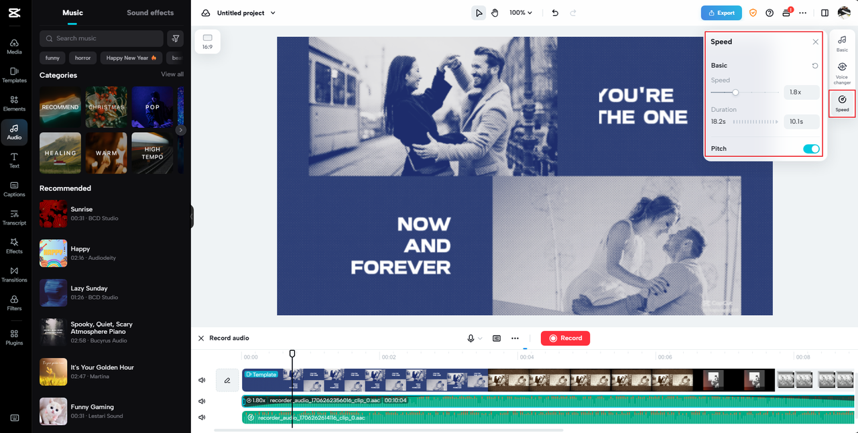Edit the 10.1s duration field
This screenshot has width=858, height=433.
[x=802, y=121]
